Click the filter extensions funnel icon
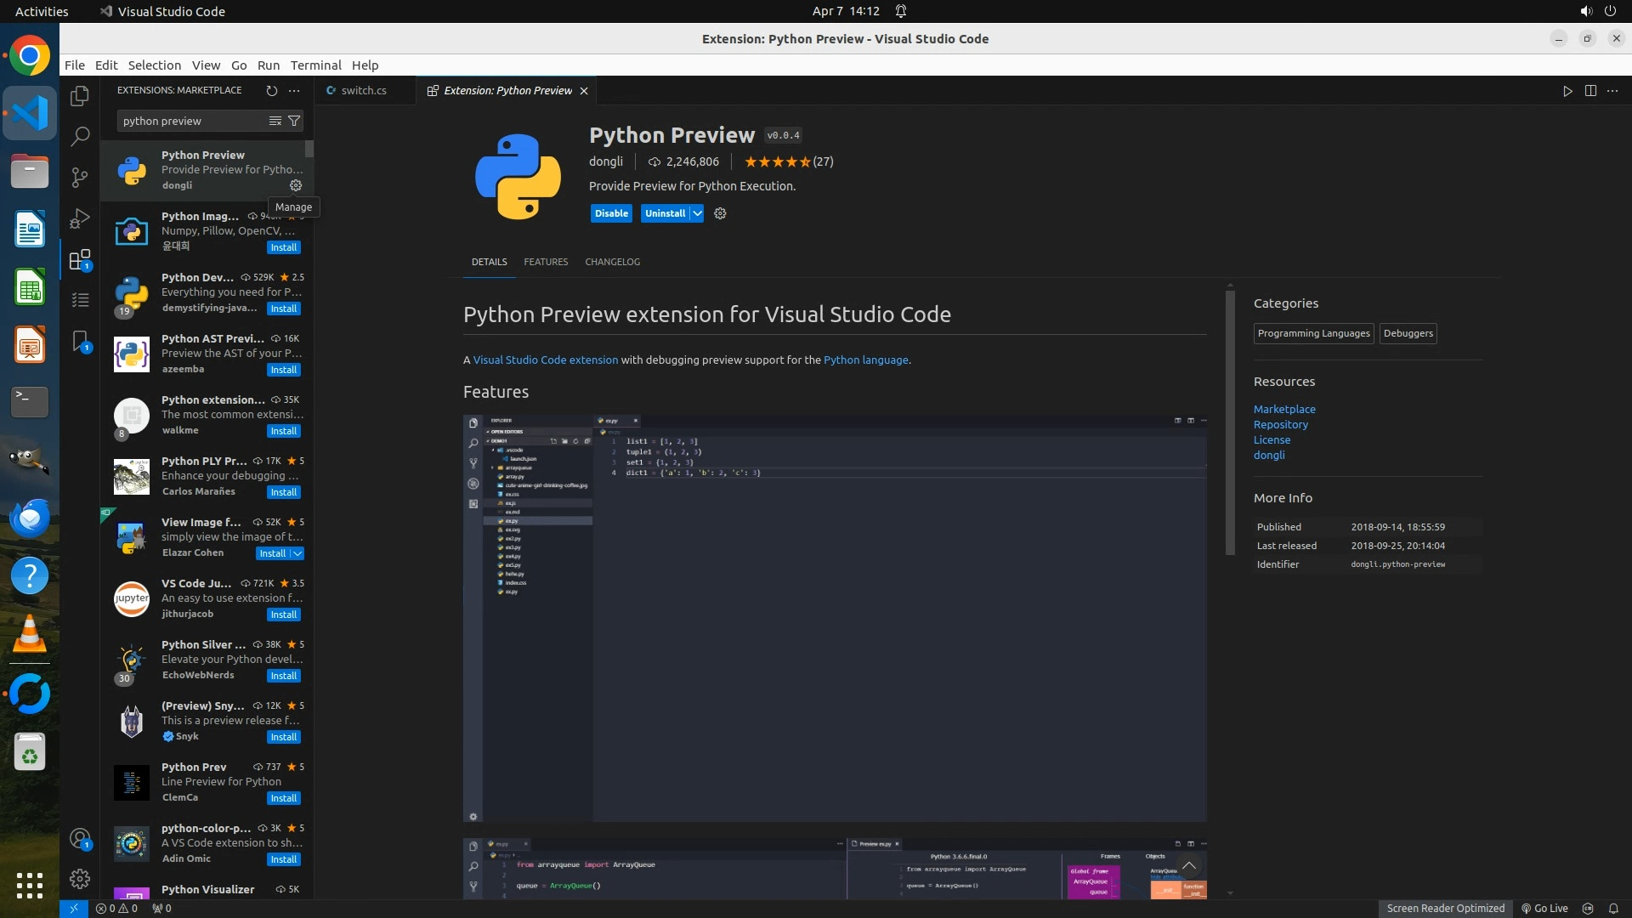The width and height of the screenshot is (1632, 918). point(294,121)
